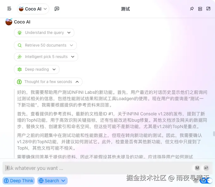Viewport: 215px width, 187px height.
Task: Click the paragraph starting 首先,查看提供的参考资料
Action: [112, 120]
